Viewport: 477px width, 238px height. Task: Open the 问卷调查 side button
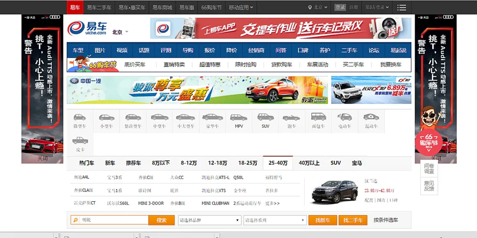[x=429, y=169]
